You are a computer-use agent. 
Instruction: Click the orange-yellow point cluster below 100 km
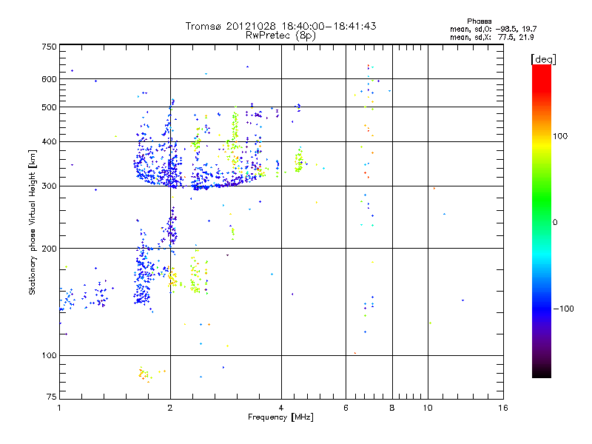145,374
